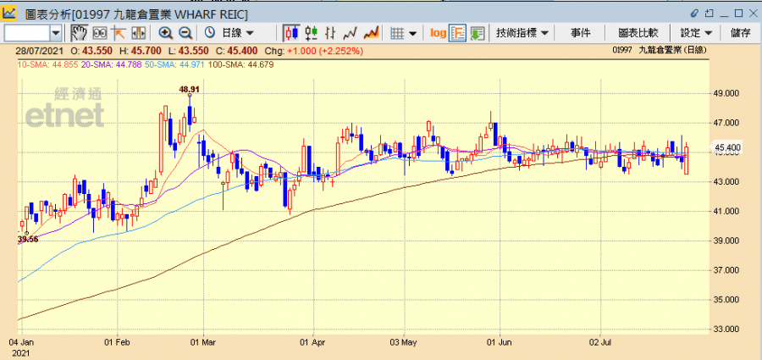Click the 儲存 save button
The image size is (762, 360).
pyautogui.click(x=740, y=32)
